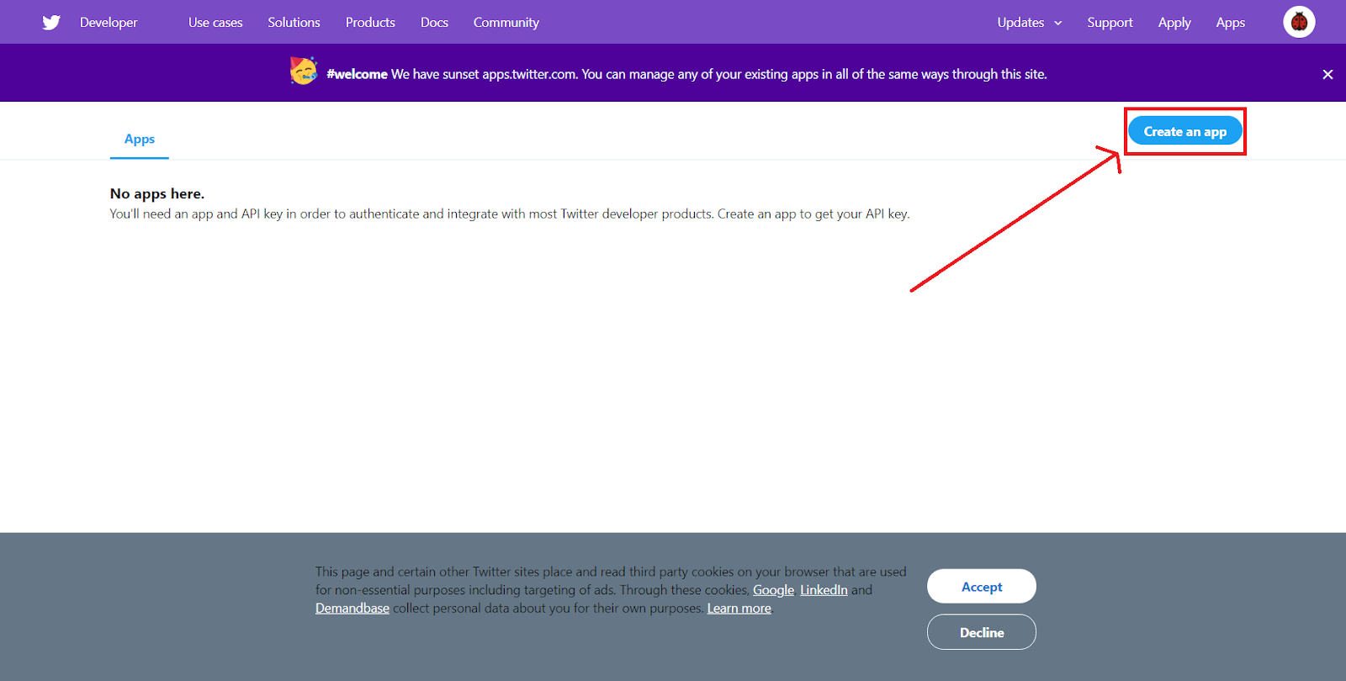Accept the cookie policy
The width and height of the screenshot is (1346, 681).
(x=982, y=586)
